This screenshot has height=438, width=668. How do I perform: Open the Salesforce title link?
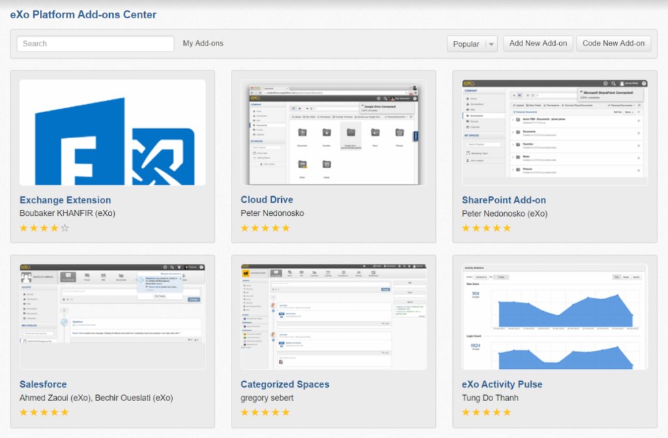(x=43, y=385)
